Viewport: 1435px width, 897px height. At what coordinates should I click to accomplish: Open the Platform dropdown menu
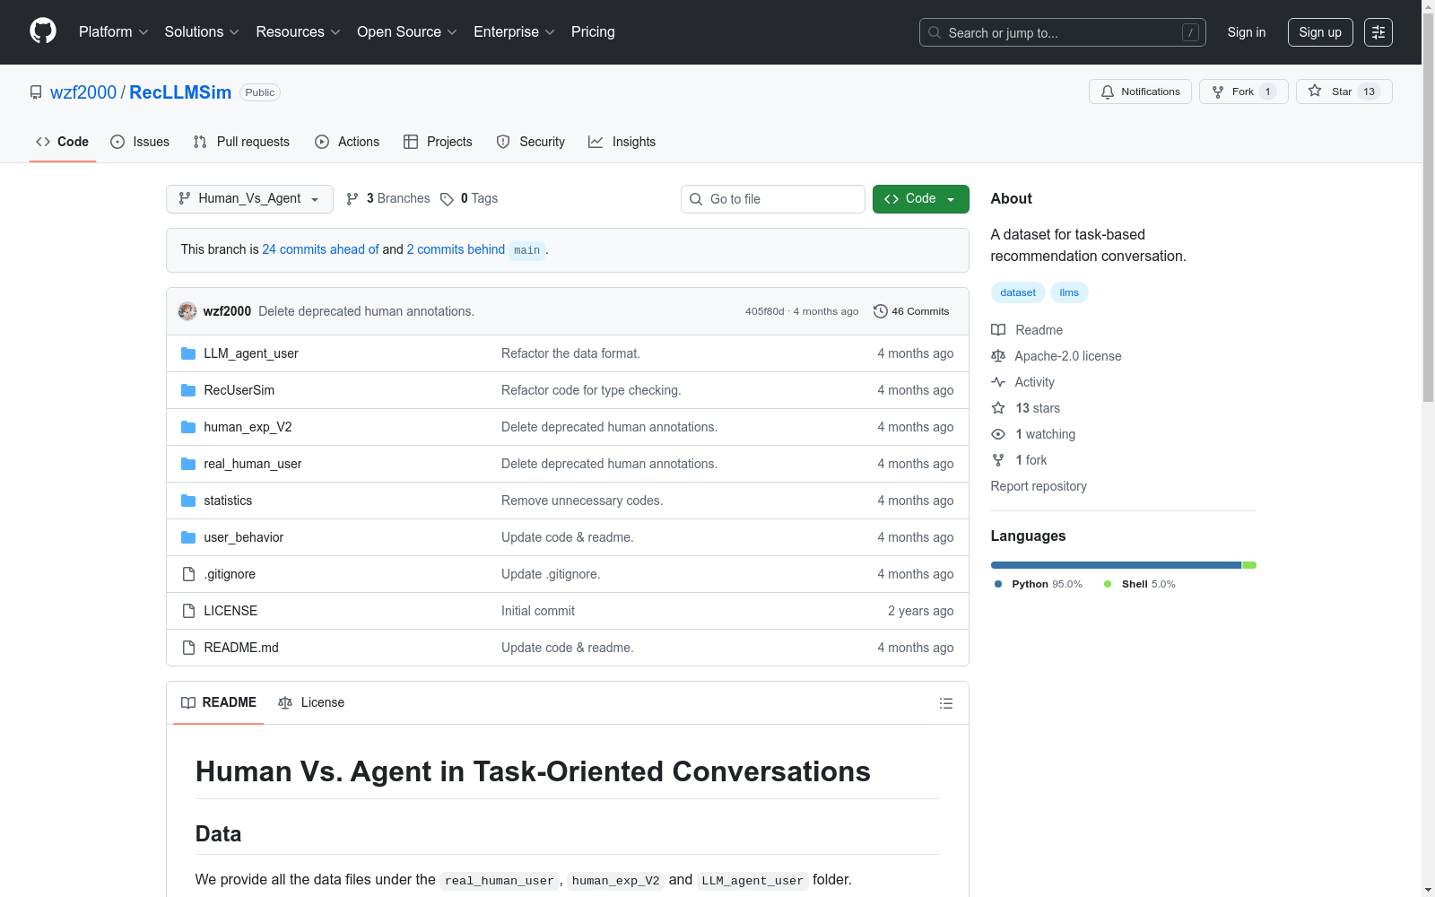pyautogui.click(x=113, y=32)
